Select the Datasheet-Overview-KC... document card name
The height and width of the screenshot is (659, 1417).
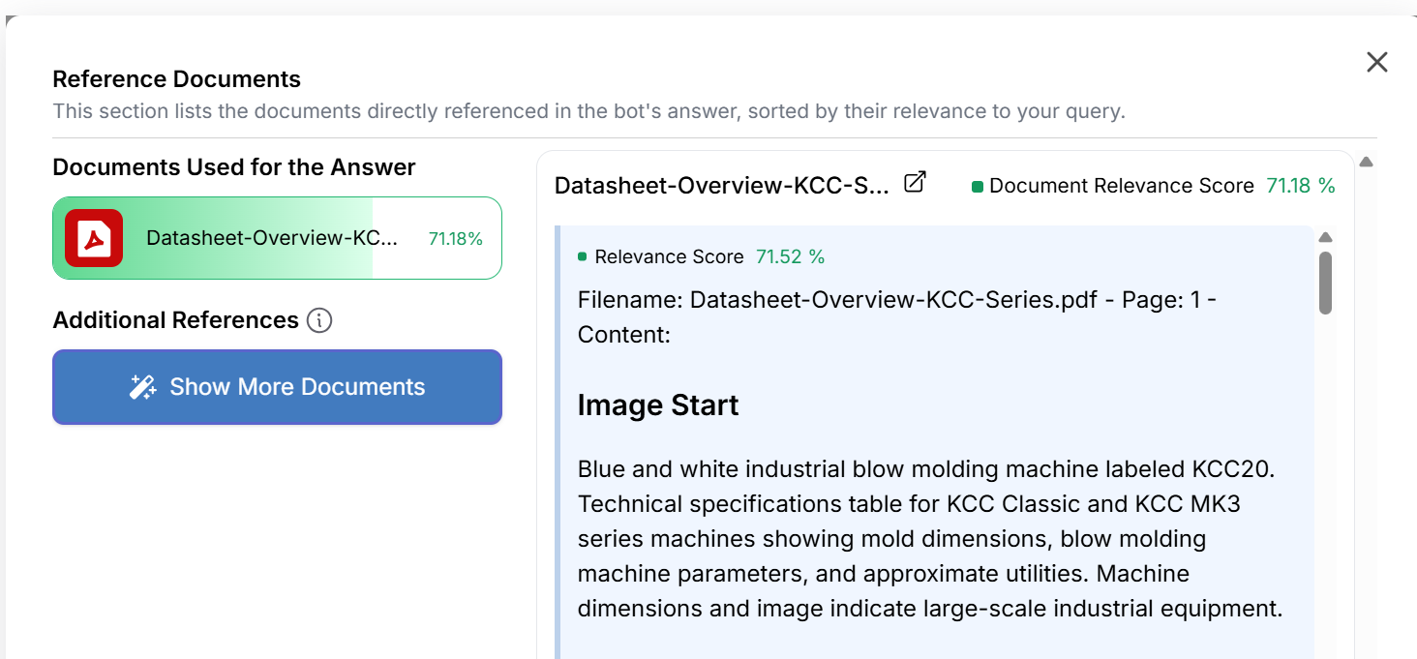point(272,238)
